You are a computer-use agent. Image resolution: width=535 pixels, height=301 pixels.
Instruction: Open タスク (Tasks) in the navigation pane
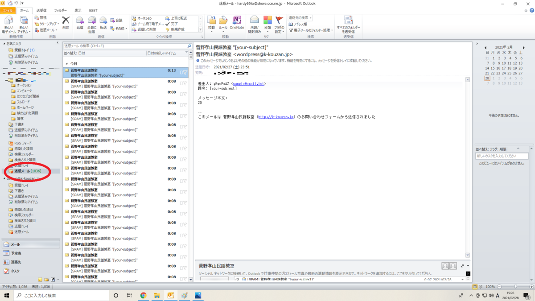pos(30,271)
